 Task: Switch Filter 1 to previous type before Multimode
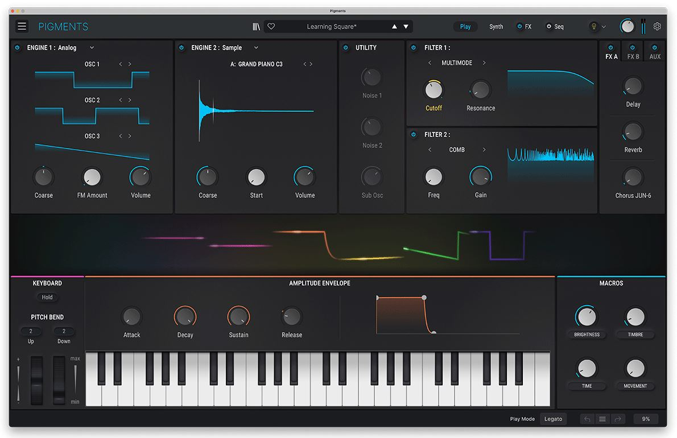click(430, 63)
